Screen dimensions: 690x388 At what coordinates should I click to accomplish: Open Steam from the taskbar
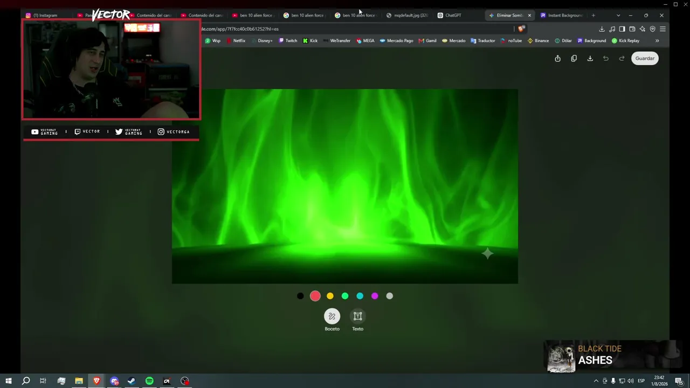[x=131, y=381]
